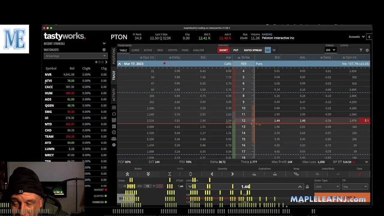Viewport: 384px width, 216px height.
Task: Sort by Strike column header
Action: (x=243, y=57)
